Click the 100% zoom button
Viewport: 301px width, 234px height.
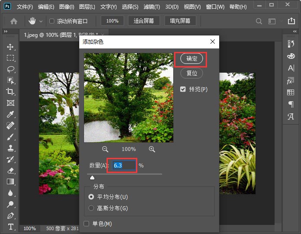pyautogui.click(x=112, y=21)
